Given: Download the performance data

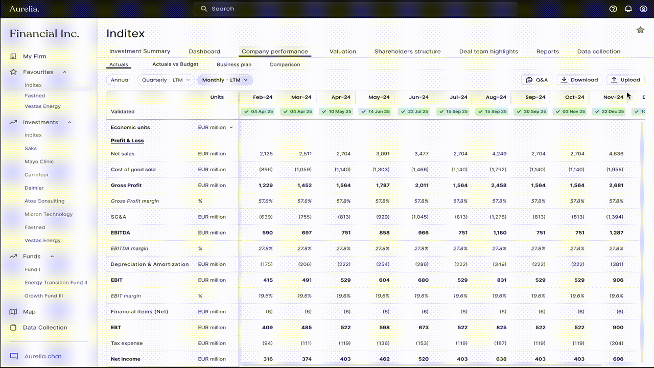Looking at the screenshot, I should tap(579, 80).
